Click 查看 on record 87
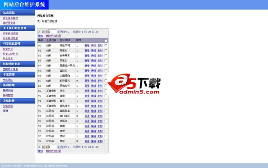Screen dimensions: 268x168 87,81
